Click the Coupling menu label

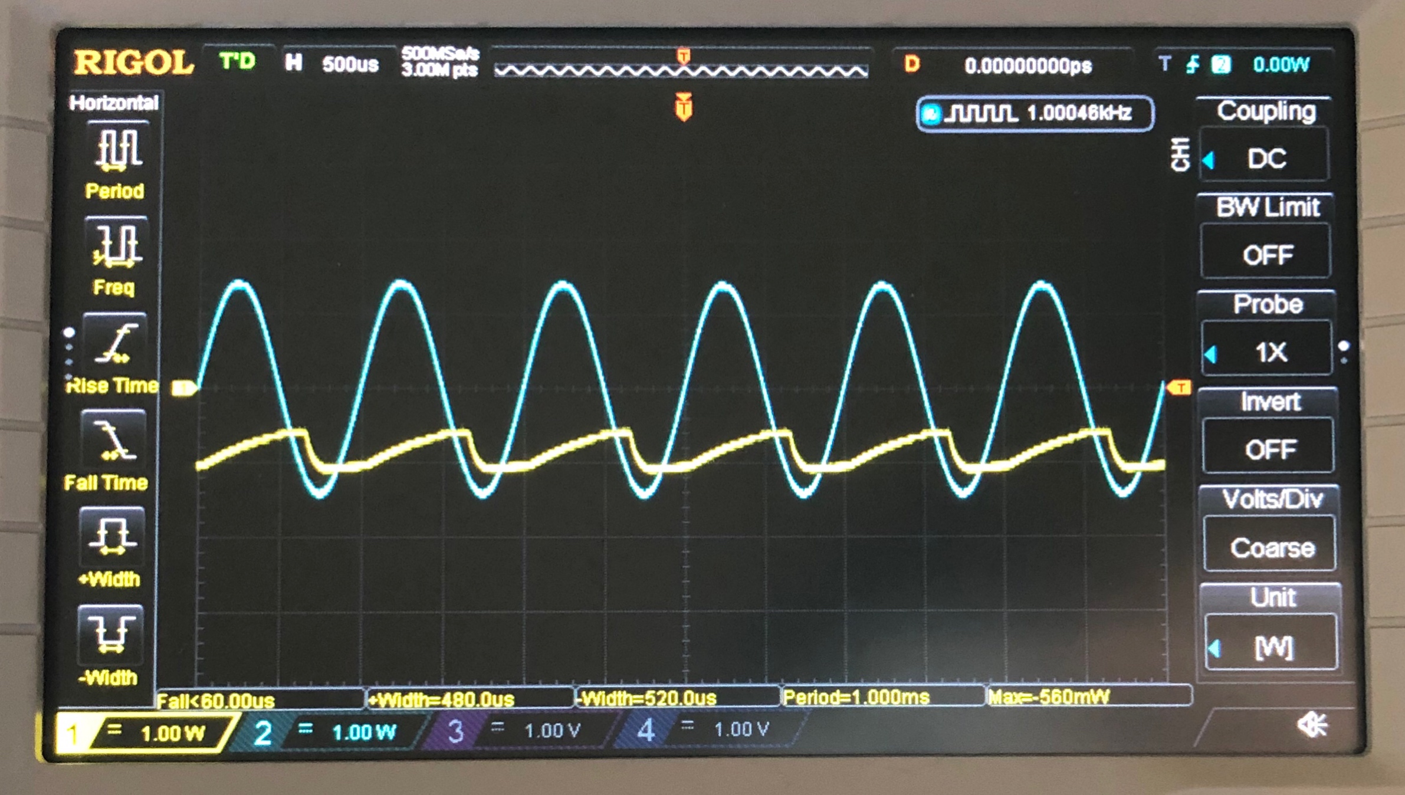(x=1266, y=111)
